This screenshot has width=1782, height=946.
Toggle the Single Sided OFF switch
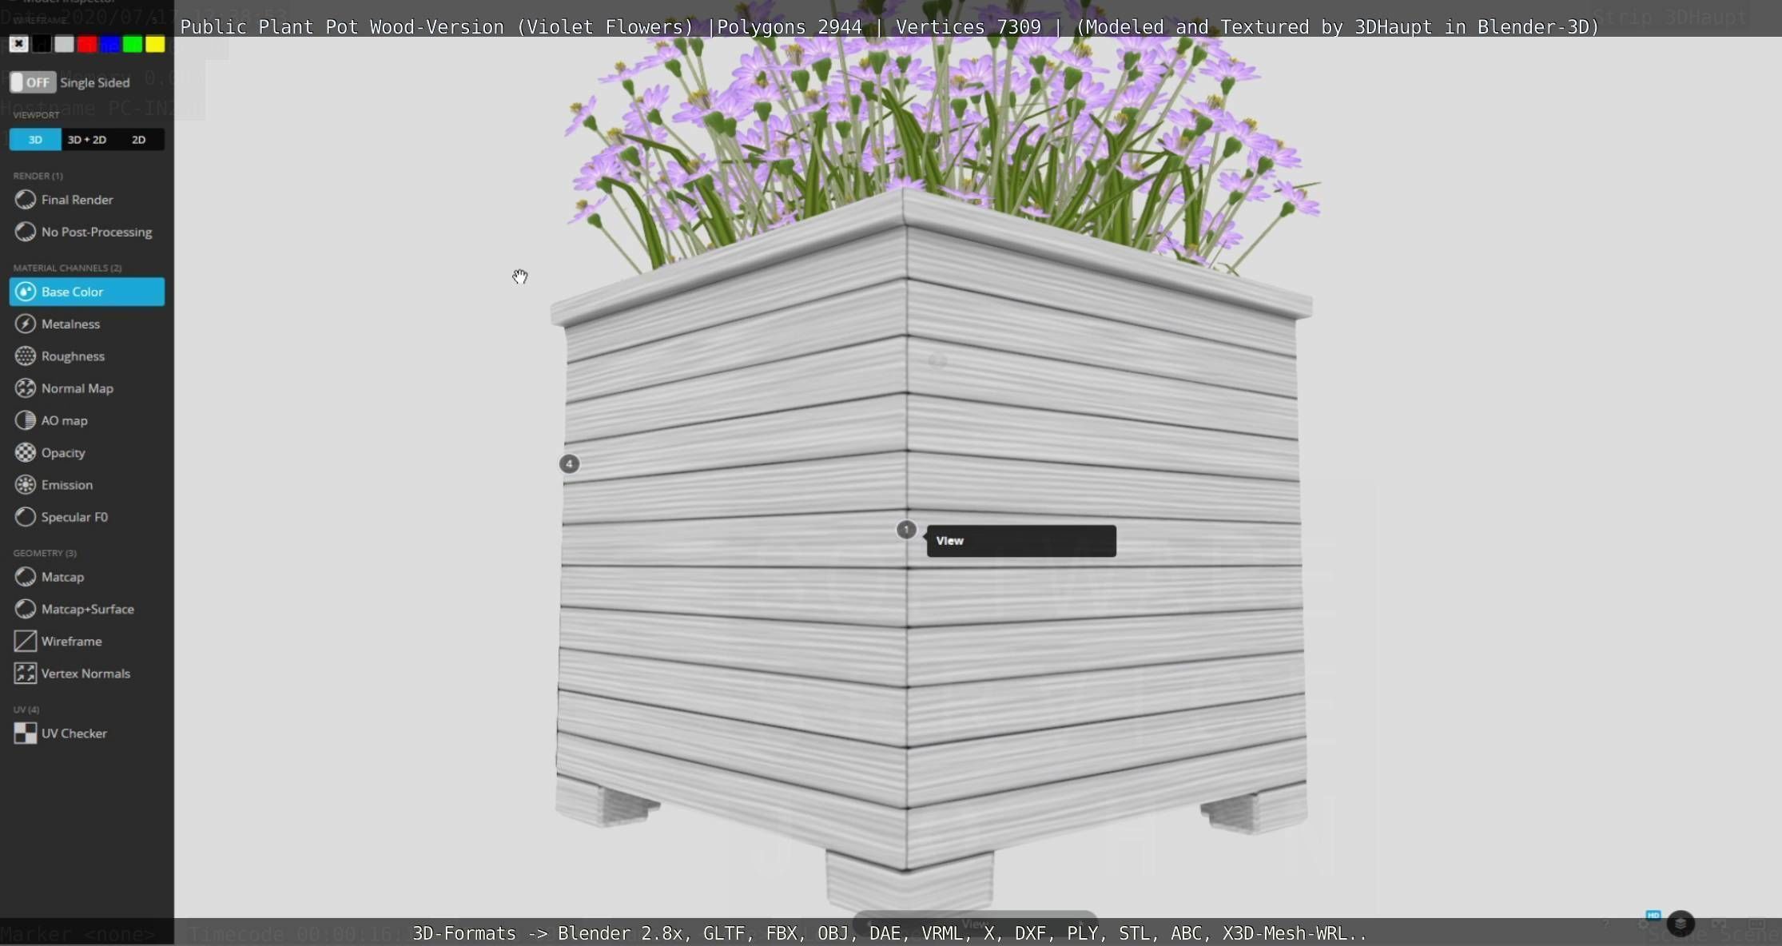pos(32,82)
